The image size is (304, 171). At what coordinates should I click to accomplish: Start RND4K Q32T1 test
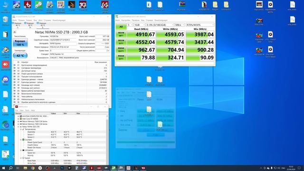pos(121,50)
